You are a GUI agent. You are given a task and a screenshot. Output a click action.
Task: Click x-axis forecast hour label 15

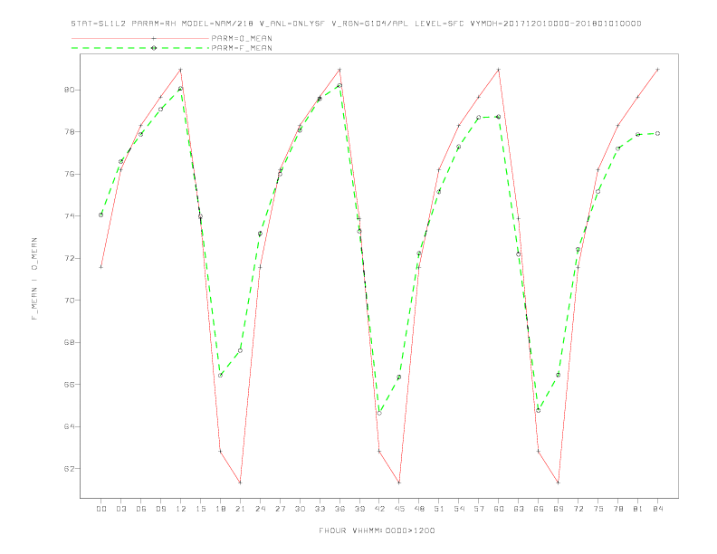coord(201,509)
